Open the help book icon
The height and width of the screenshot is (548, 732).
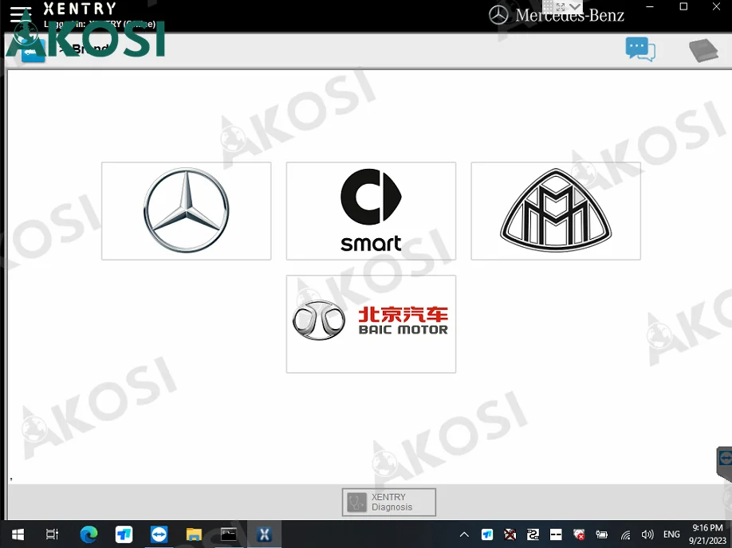(703, 51)
